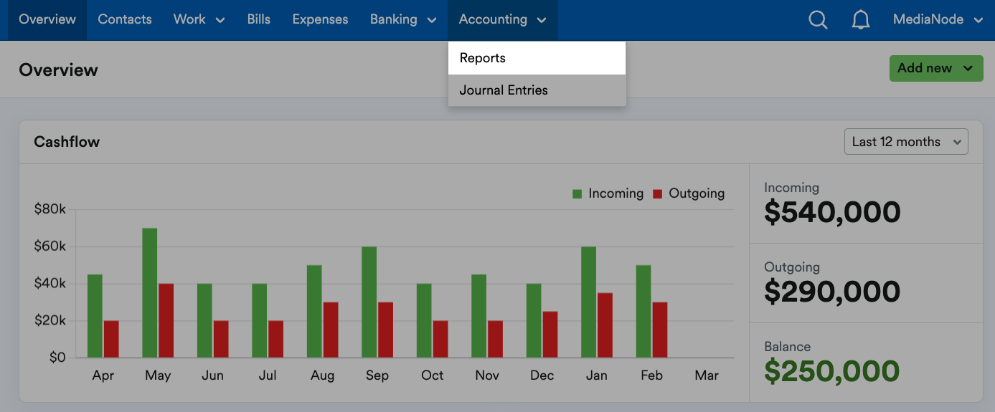Click the Add new button
The width and height of the screenshot is (995, 412).
tap(935, 69)
